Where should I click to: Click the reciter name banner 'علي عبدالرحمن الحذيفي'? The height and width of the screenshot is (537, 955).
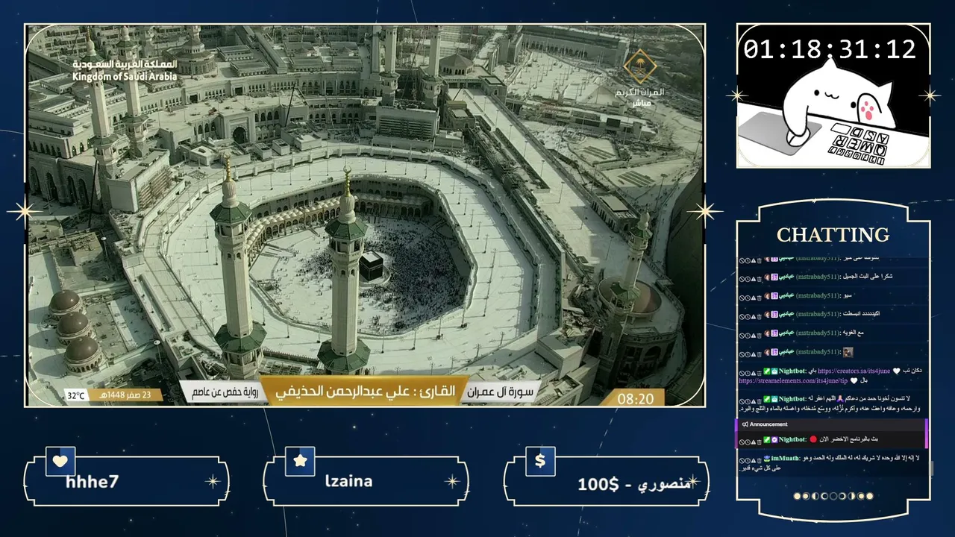[x=365, y=392]
